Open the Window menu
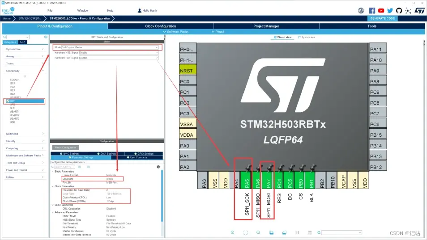 [83, 11]
